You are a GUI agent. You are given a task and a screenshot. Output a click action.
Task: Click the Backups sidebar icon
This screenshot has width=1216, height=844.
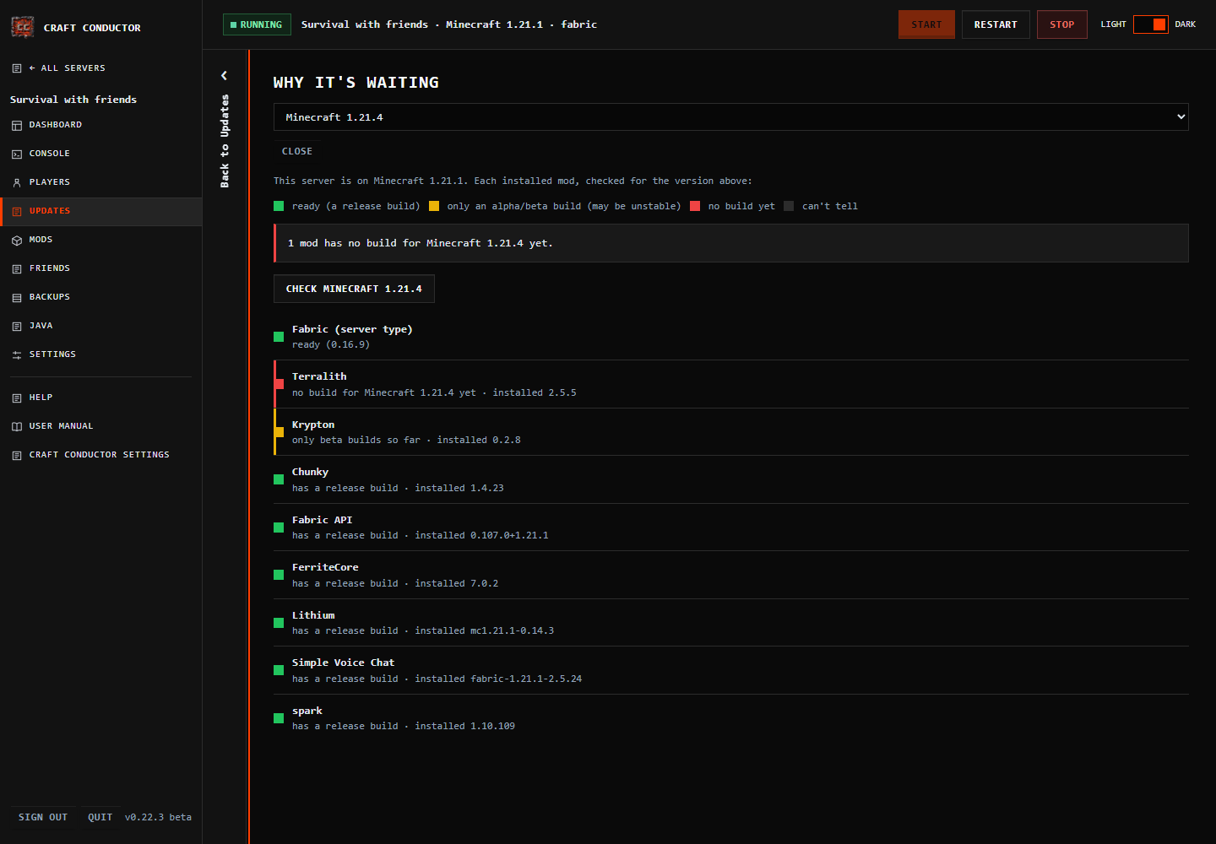click(x=17, y=297)
